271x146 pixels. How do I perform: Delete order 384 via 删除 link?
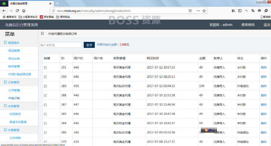(263, 123)
